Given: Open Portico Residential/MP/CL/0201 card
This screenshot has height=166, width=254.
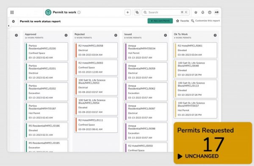Looking at the screenshot, I should (x=46, y=72).
